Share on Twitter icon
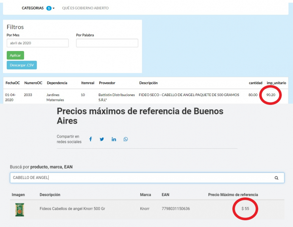 point(102,139)
